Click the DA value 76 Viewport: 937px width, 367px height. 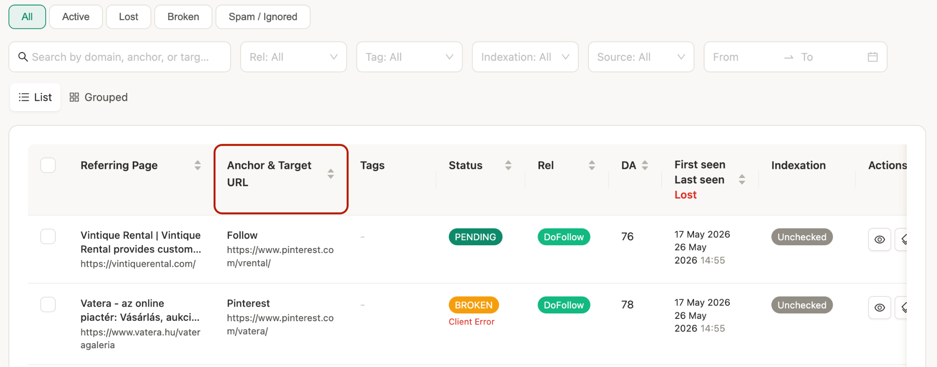[627, 237]
